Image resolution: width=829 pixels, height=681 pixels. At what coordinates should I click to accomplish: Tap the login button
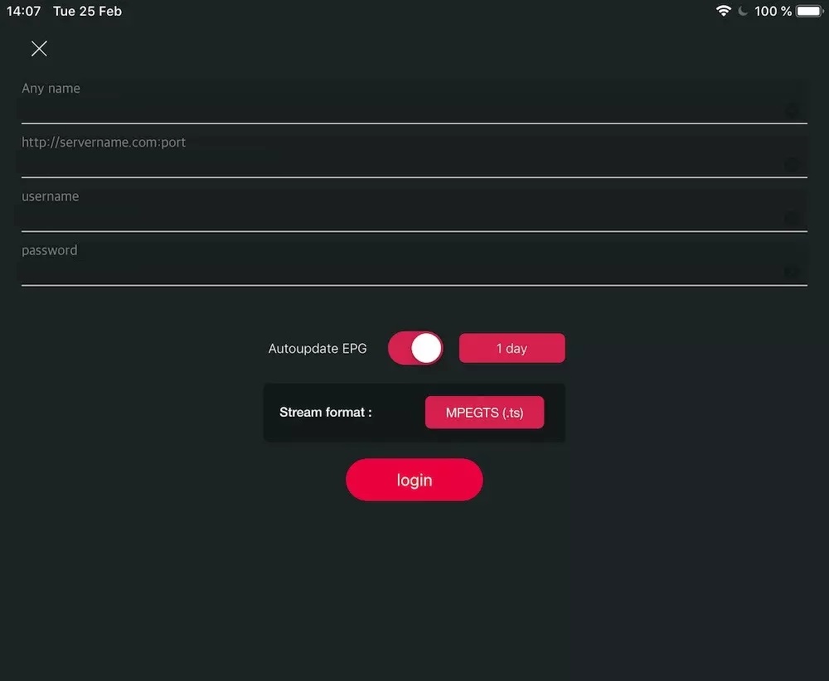414,480
